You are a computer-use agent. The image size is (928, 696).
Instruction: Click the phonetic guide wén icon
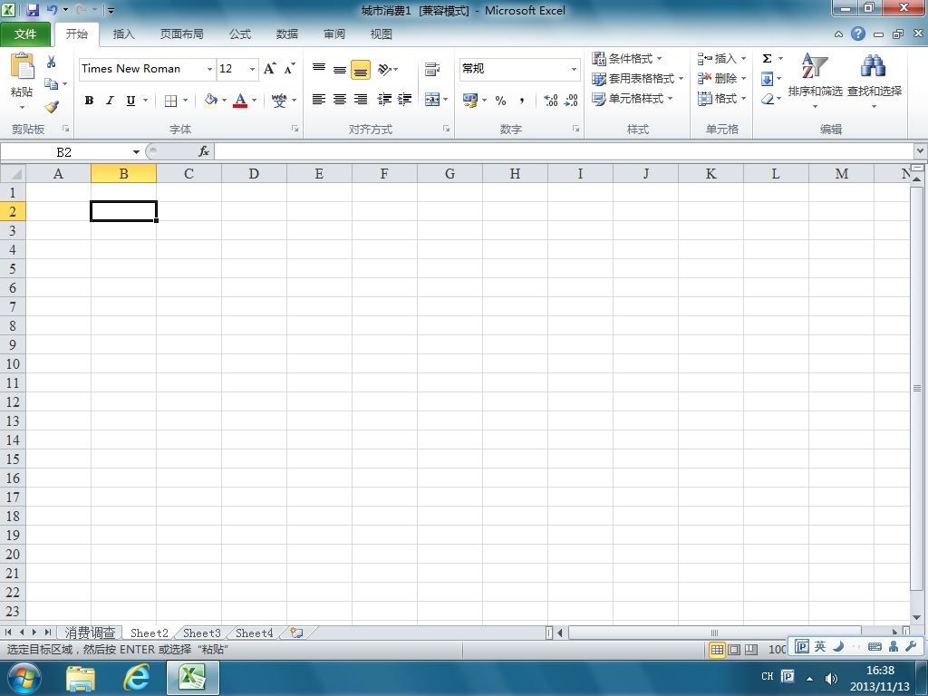[279, 100]
